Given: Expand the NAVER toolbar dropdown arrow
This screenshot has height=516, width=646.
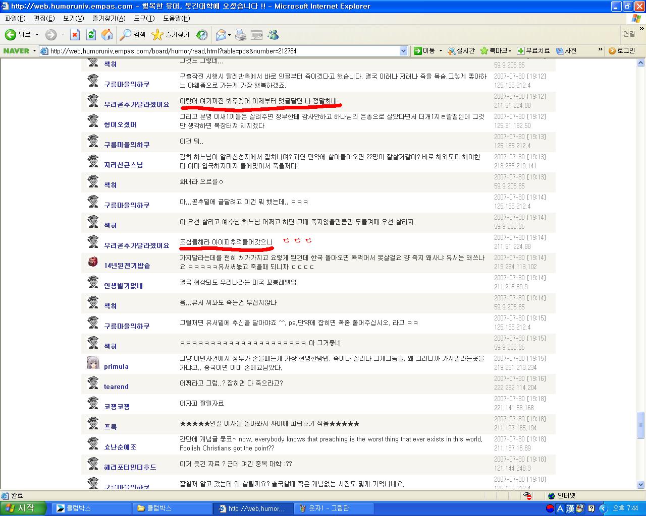Looking at the screenshot, I should [34, 51].
